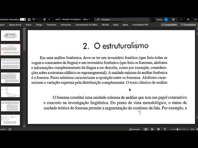Click accessibility check icon in status bar
Image resolution: width=198 pixels, height=148 pixels.
(x=10, y=129)
